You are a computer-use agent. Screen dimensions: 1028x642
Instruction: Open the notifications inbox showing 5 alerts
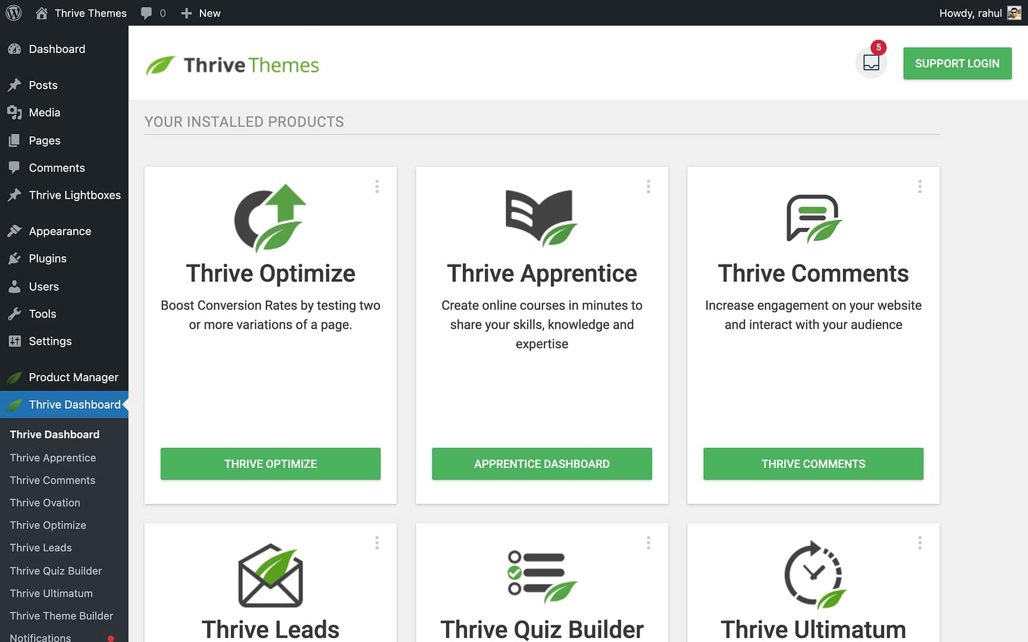point(871,62)
